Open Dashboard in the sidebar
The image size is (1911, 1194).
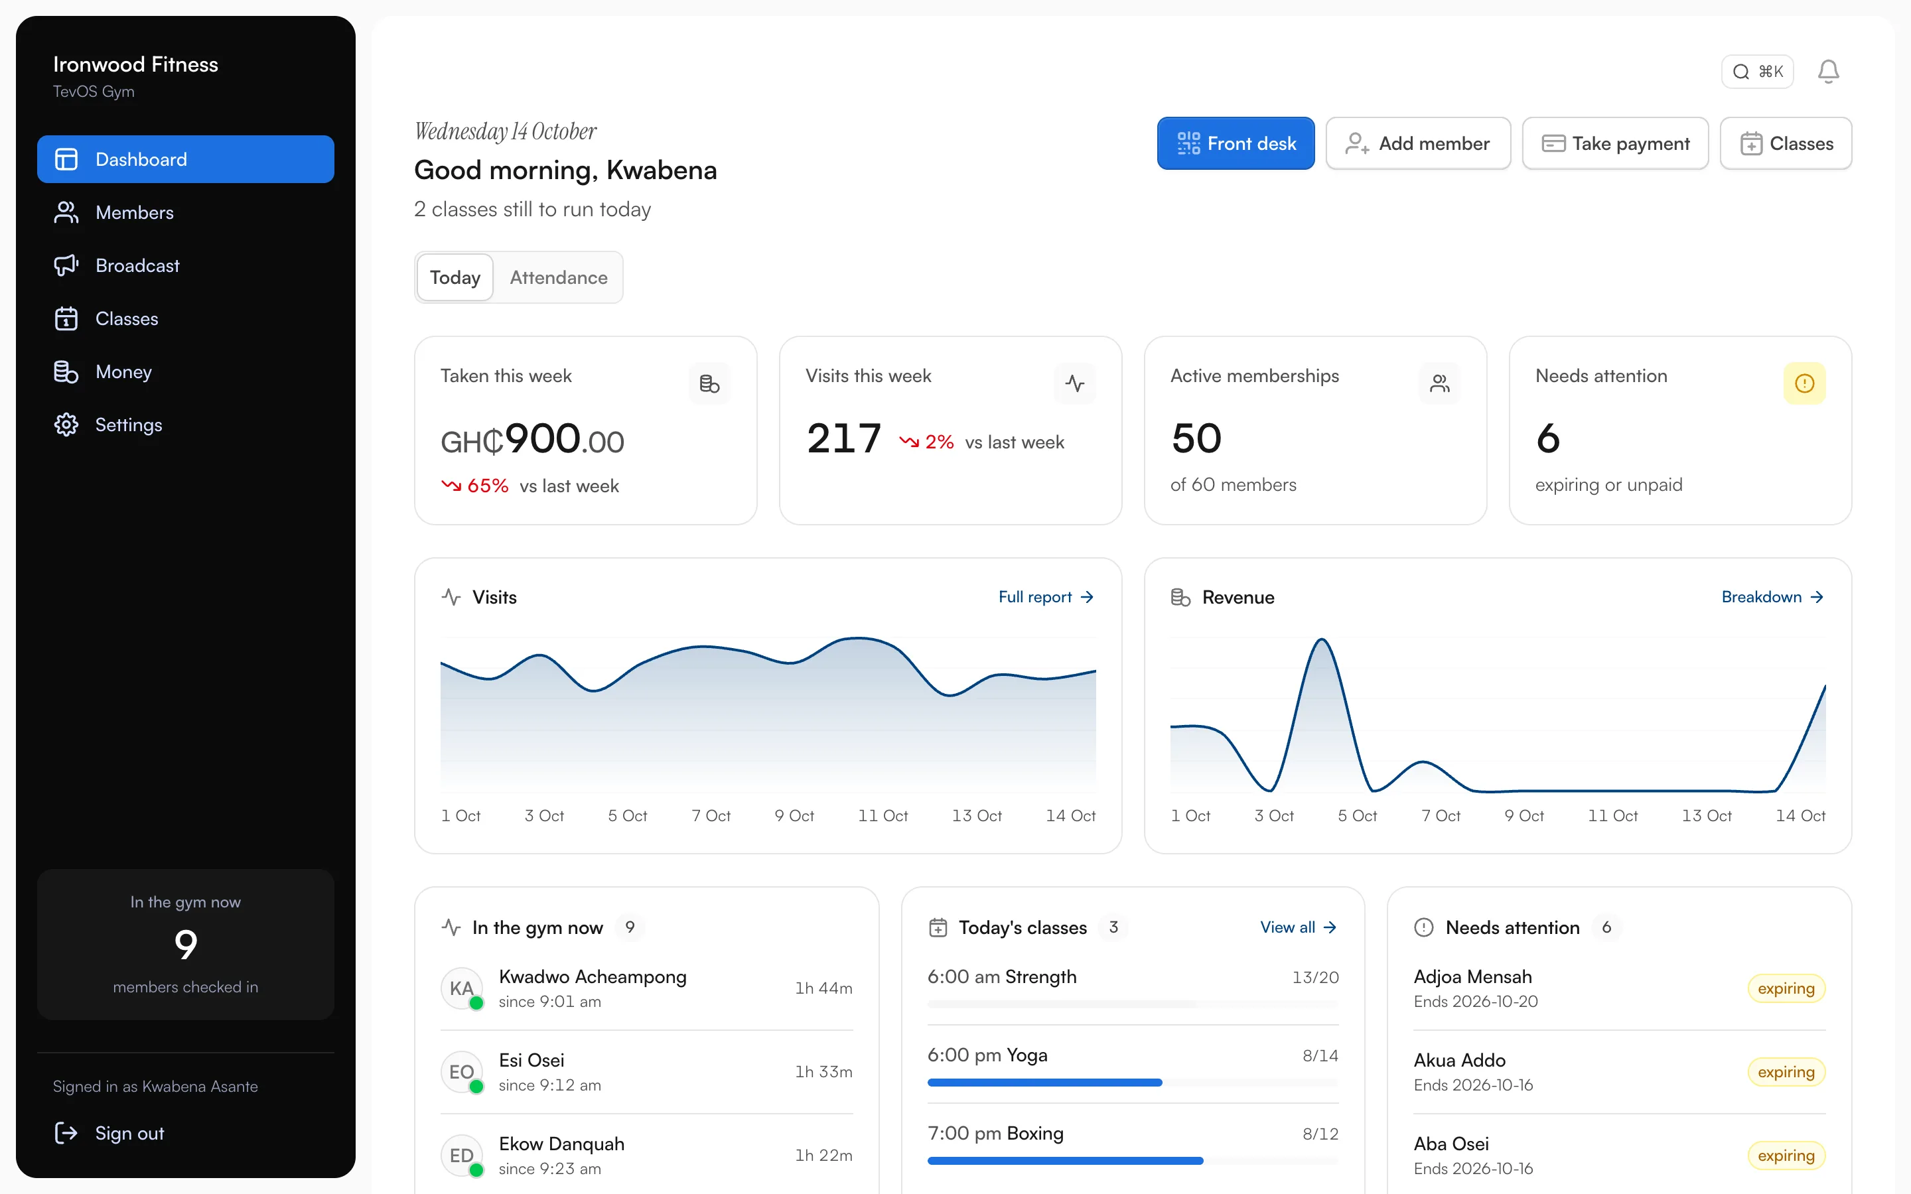click(186, 159)
